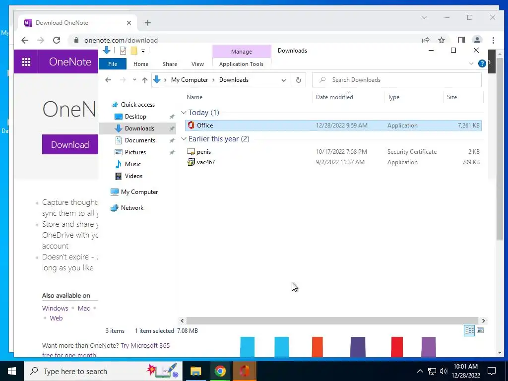Collapse the Today (1) group

[x=184, y=113]
